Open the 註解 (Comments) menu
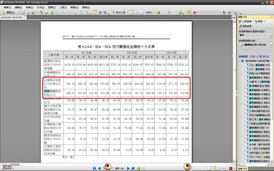The height and width of the screenshot is (171, 274). click(52, 7)
